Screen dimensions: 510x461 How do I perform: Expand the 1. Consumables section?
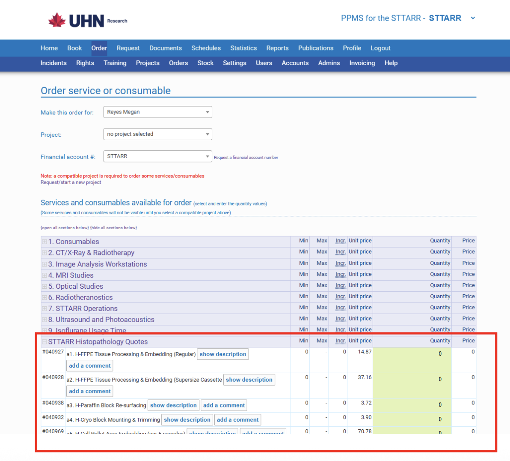[44, 242]
